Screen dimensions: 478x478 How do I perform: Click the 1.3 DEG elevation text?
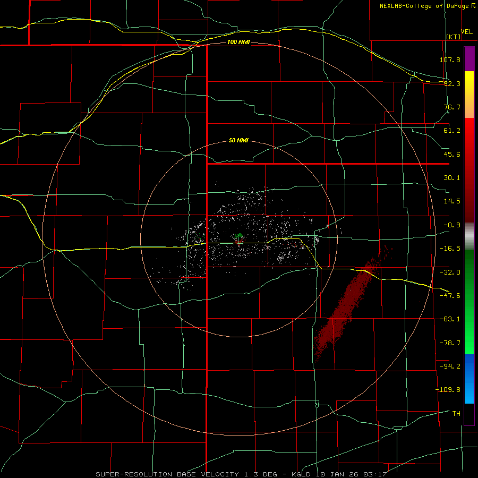tap(261, 474)
